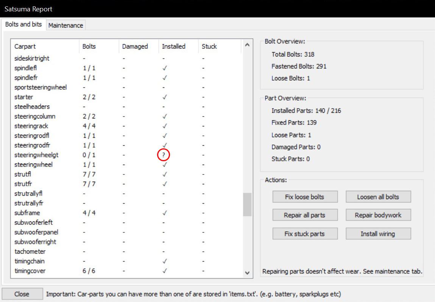The height and width of the screenshot is (302, 435).
Task: Select the strutrallyfl row
Action: (x=126, y=193)
